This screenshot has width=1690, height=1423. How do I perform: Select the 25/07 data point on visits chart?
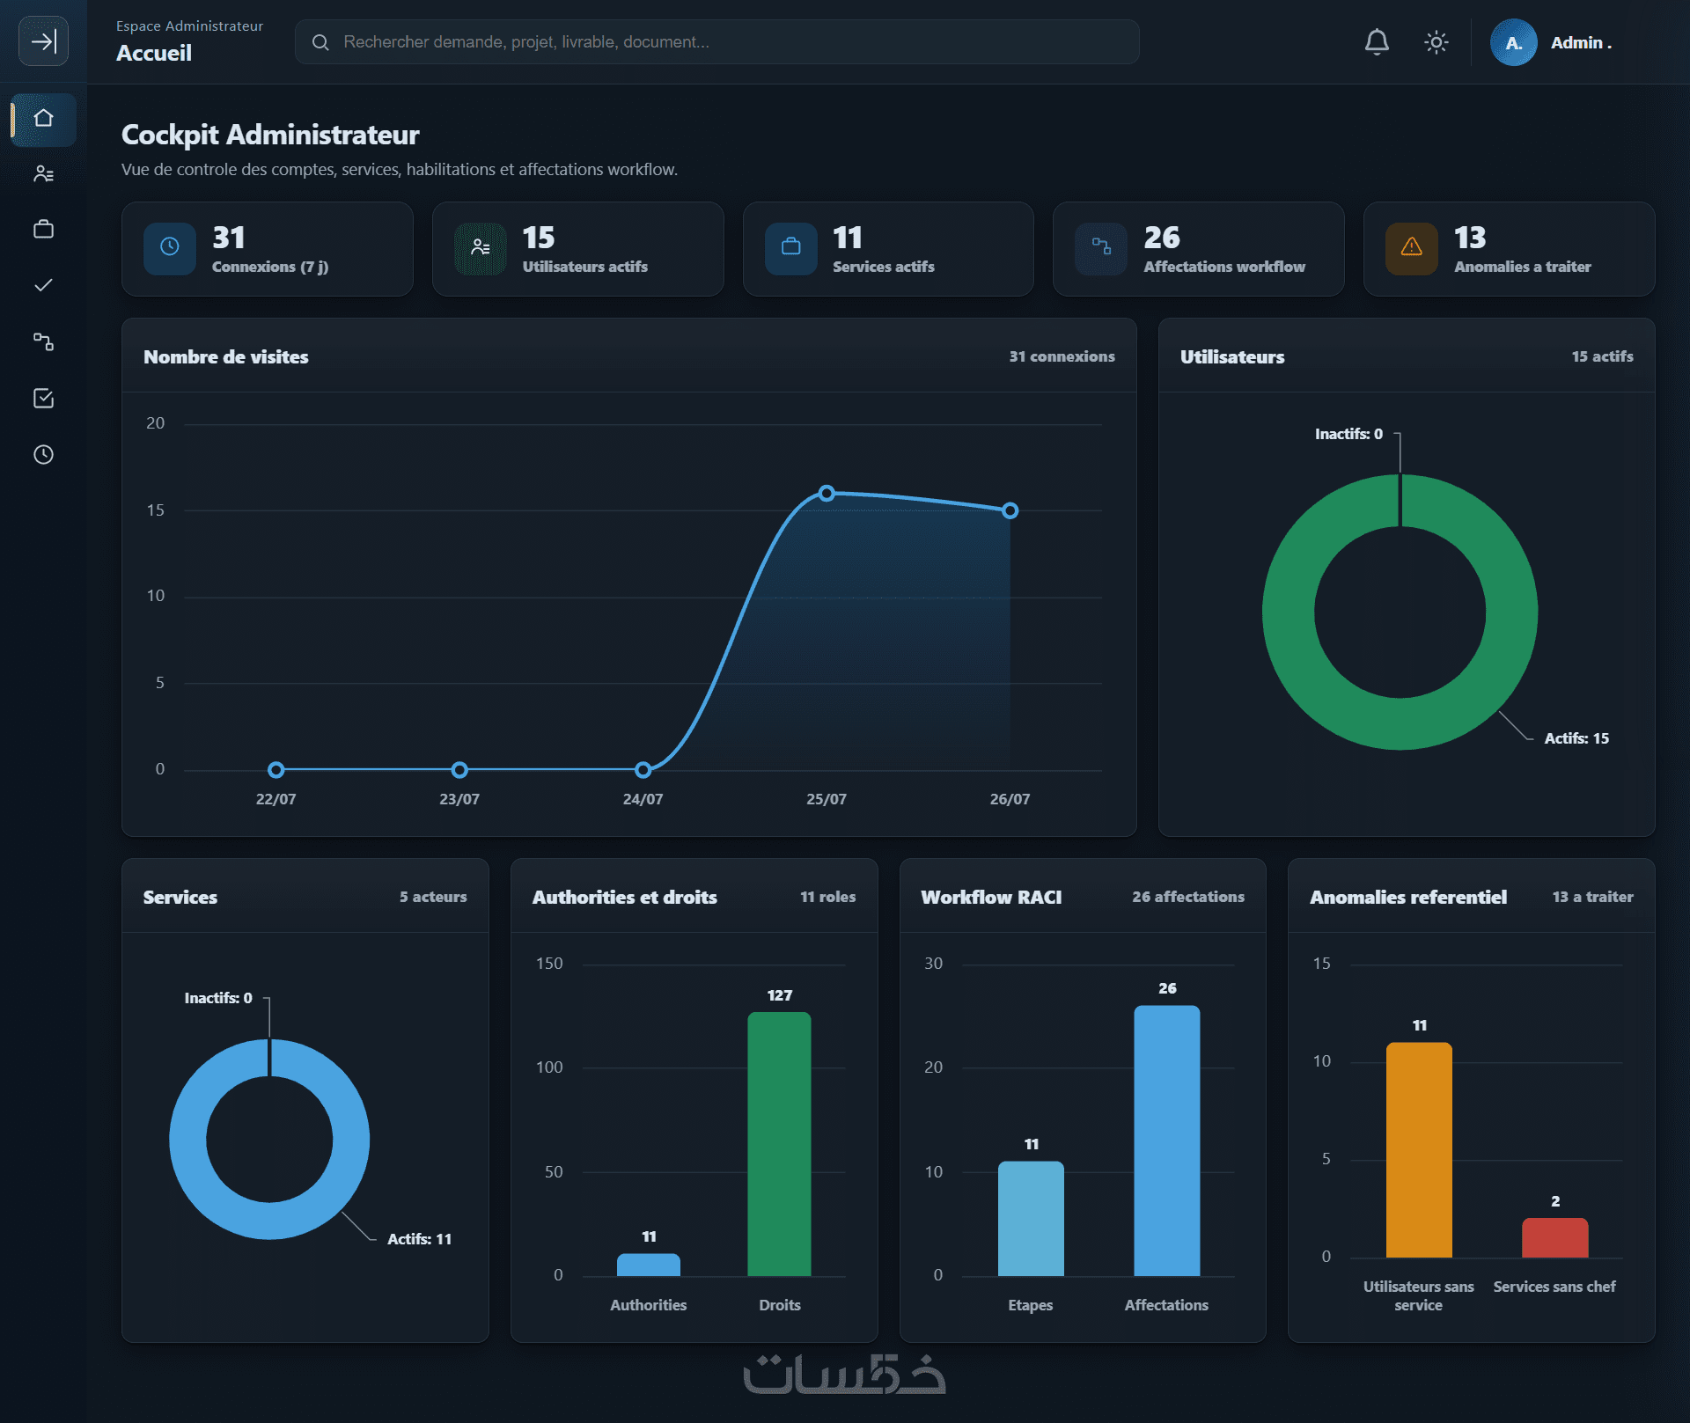pos(827,494)
